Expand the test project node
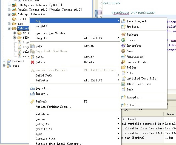 [x=4, y=66]
